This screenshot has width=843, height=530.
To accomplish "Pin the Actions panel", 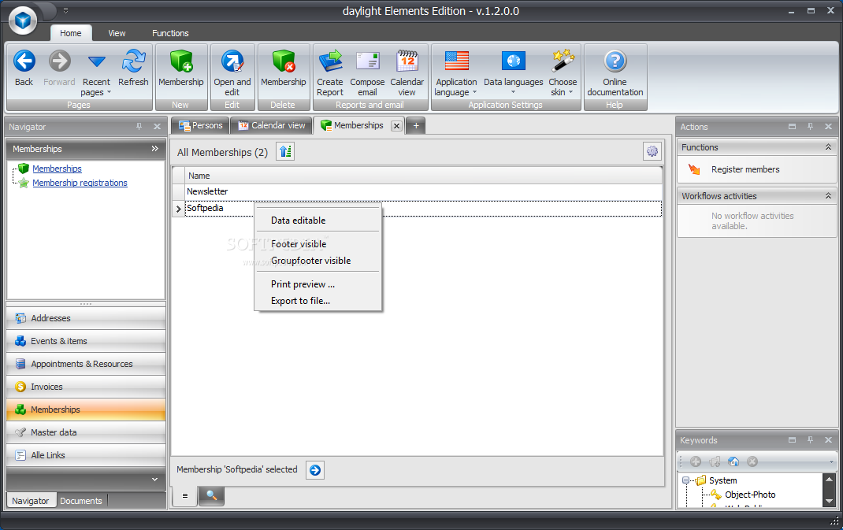I will point(810,126).
